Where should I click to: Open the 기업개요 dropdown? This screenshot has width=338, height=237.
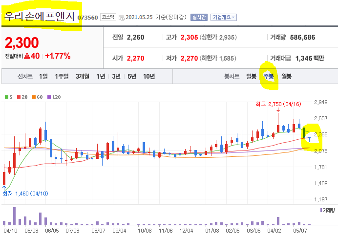pos(224,17)
